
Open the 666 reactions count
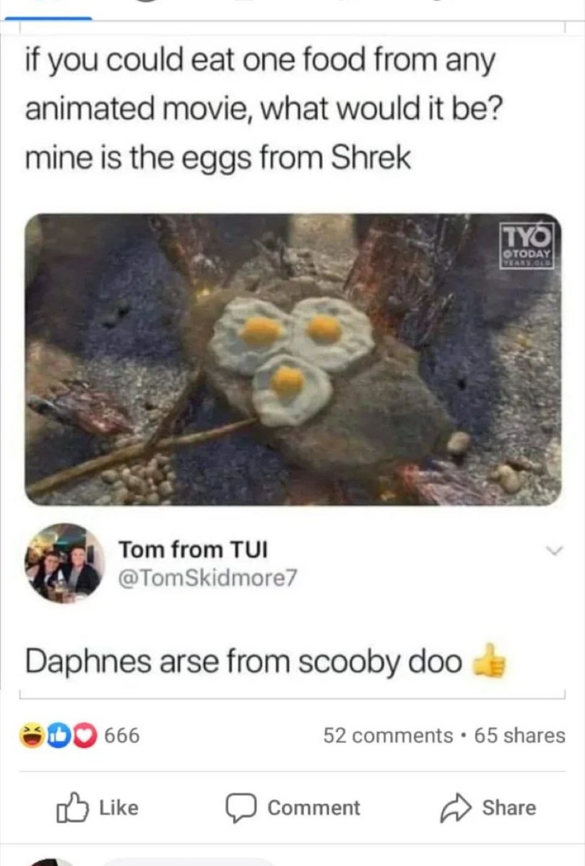[x=122, y=735]
